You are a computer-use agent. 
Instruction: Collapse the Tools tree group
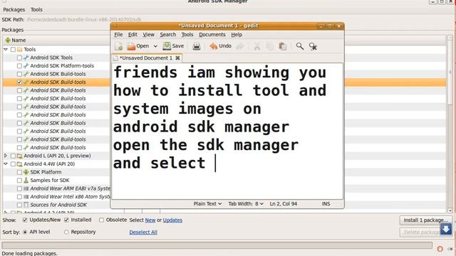point(6,49)
